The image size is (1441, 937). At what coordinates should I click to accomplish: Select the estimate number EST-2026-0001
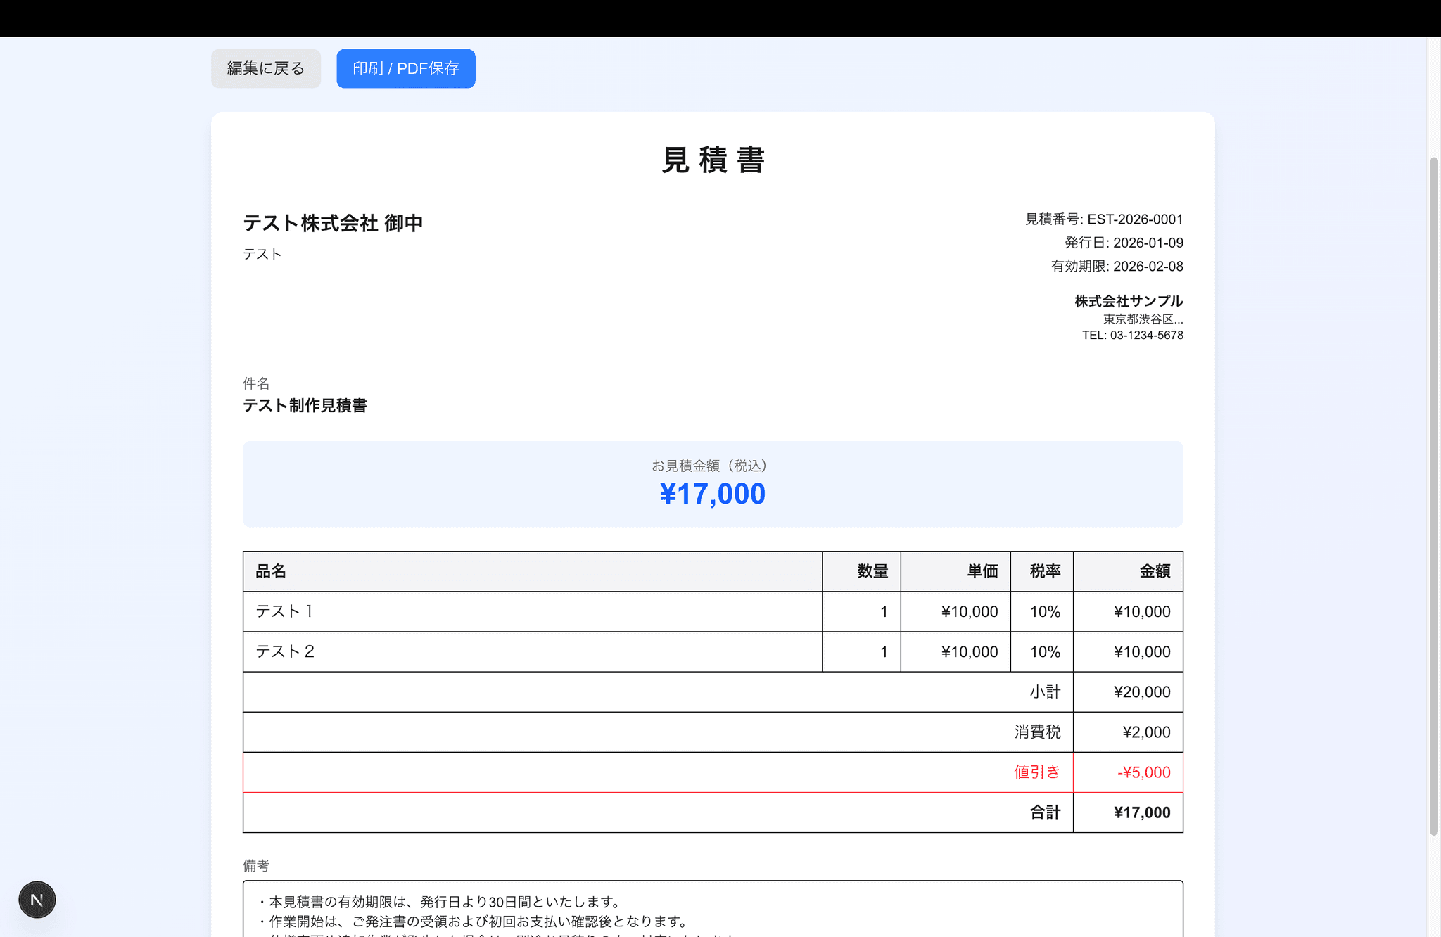pyautogui.click(x=1134, y=219)
